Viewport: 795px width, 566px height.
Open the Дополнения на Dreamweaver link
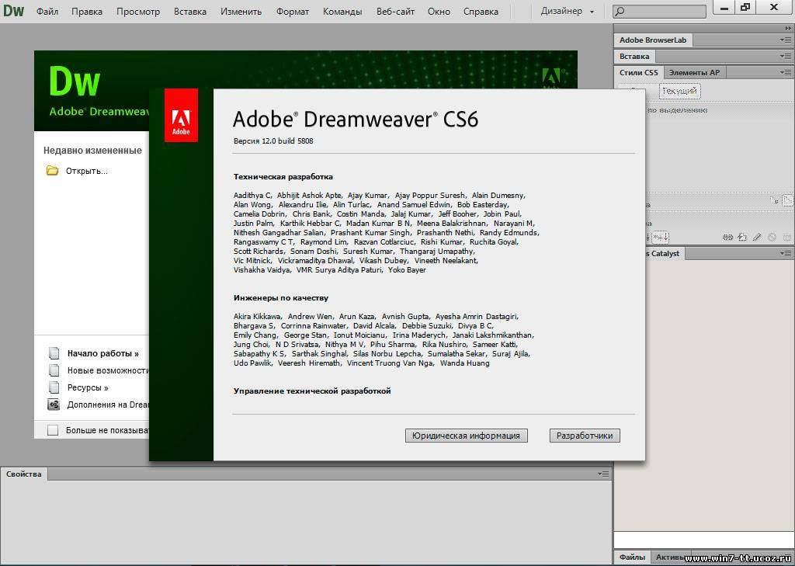(x=108, y=405)
